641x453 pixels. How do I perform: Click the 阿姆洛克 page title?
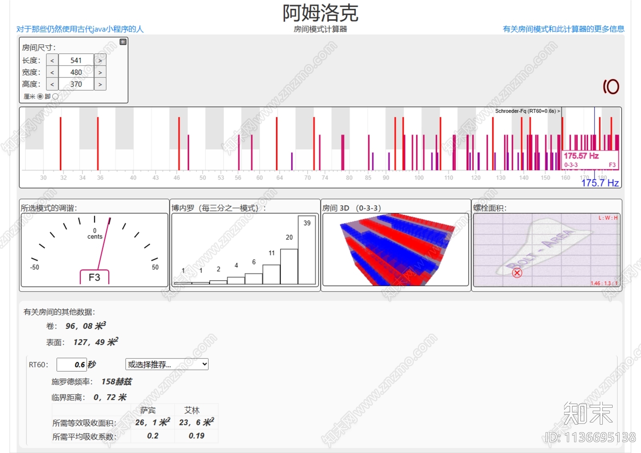pos(320,13)
